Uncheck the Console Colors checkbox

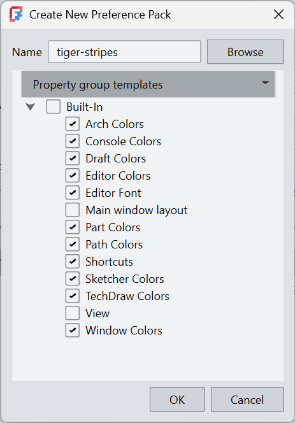coord(73,141)
